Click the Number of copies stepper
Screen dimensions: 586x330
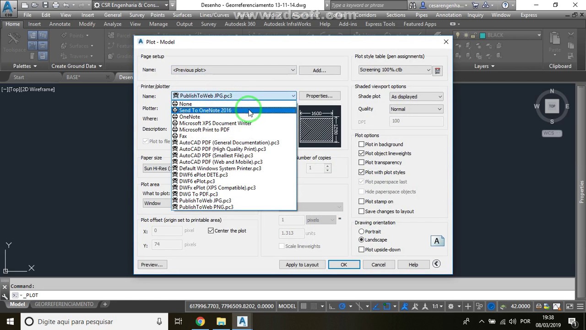(x=327, y=168)
